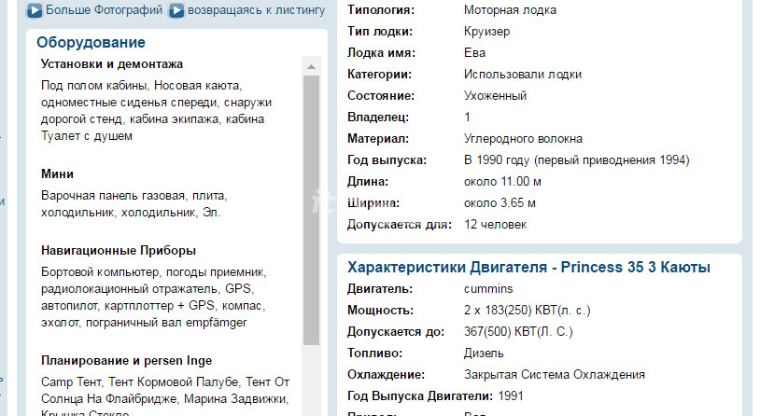Viewport: 760px width, 416px height.
Task: Click the equipment list scrollbar up arrow
Action: 312,65
